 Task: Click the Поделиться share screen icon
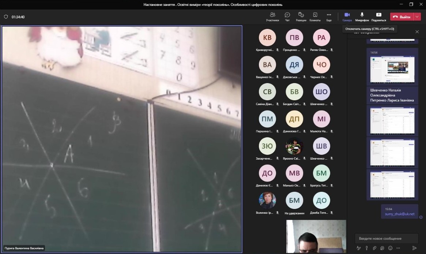click(379, 16)
